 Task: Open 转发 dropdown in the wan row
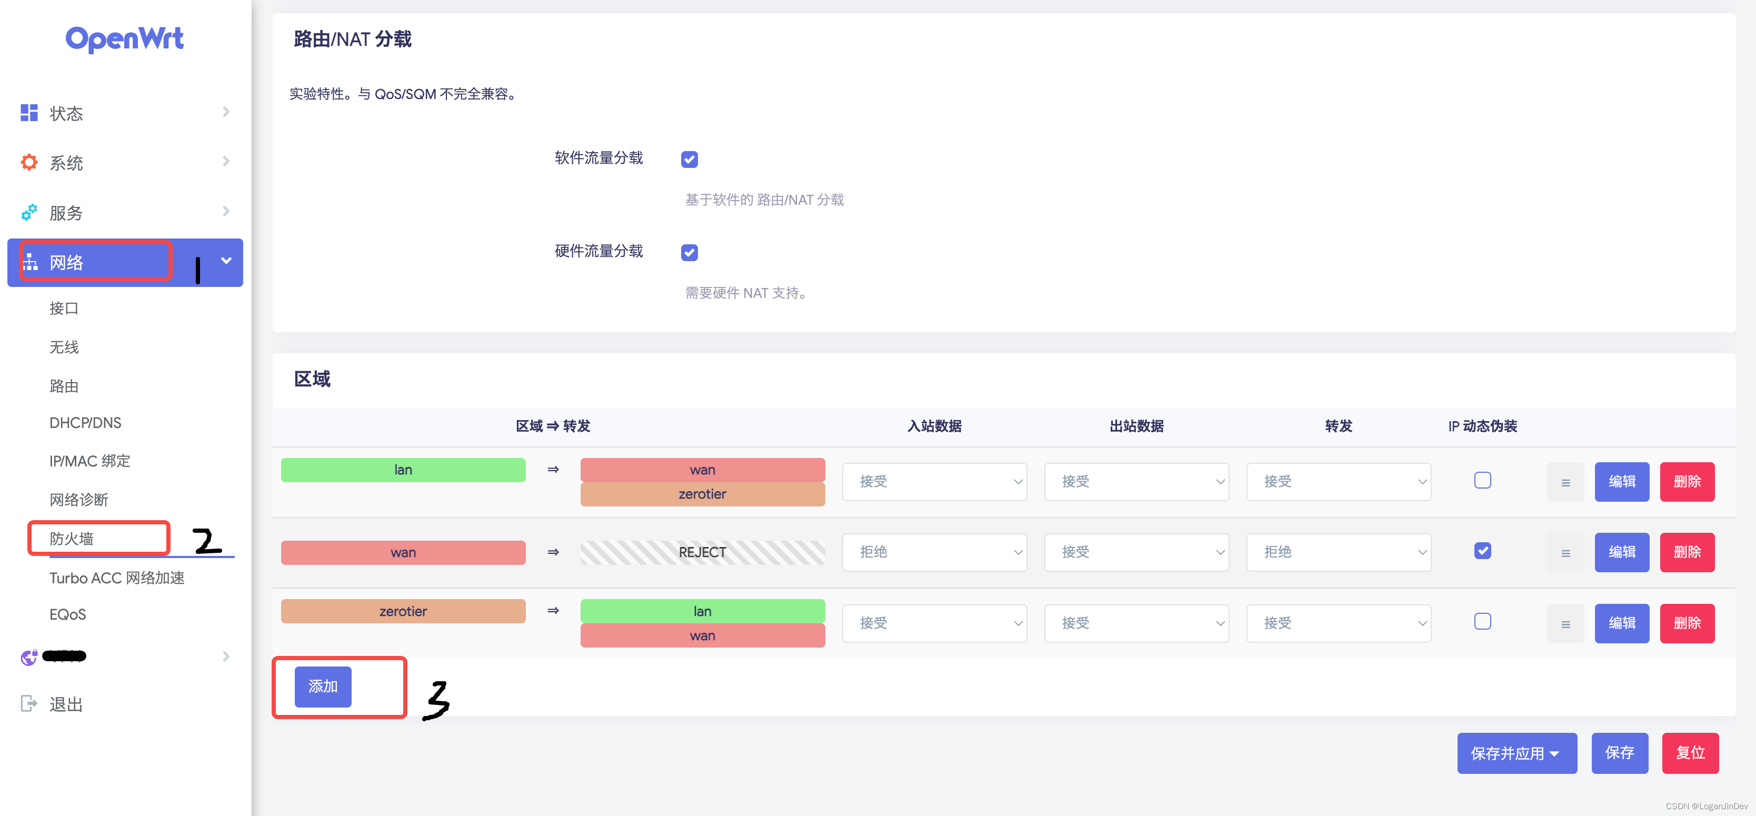(1339, 552)
